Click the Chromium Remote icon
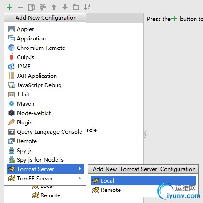Image resolution: width=203 pixels, height=203 pixels. point(12,48)
